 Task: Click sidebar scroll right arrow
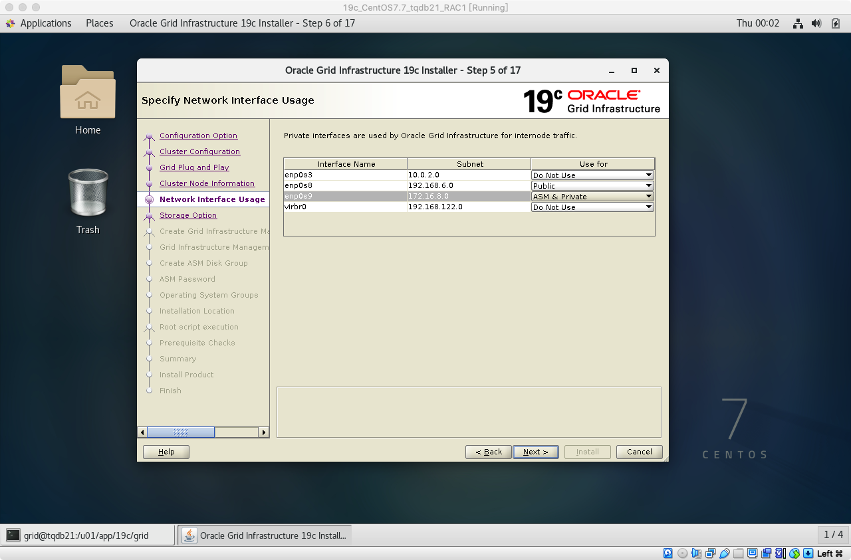[x=264, y=432]
